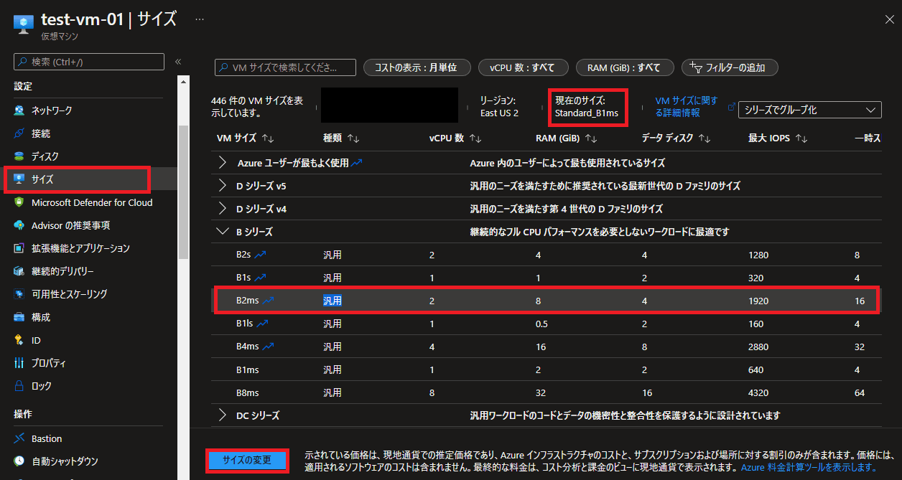This screenshot has height=480, width=902.
Task: Click the 検索 (Ctrl+/) sidebar search box
Action: click(89, 62)
